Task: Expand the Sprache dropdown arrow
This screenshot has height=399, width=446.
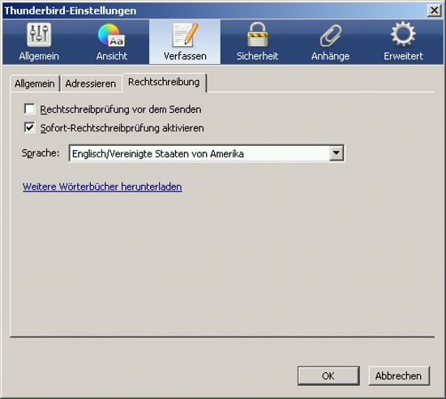Action: [x=337, y=153]
